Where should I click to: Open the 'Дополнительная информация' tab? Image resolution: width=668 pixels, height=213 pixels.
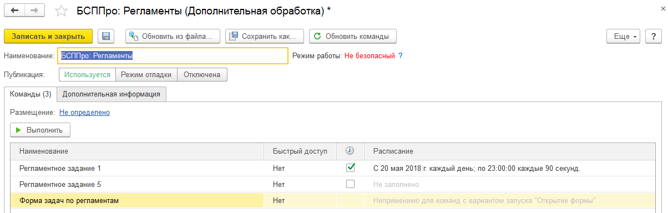(x=112, y=94)
